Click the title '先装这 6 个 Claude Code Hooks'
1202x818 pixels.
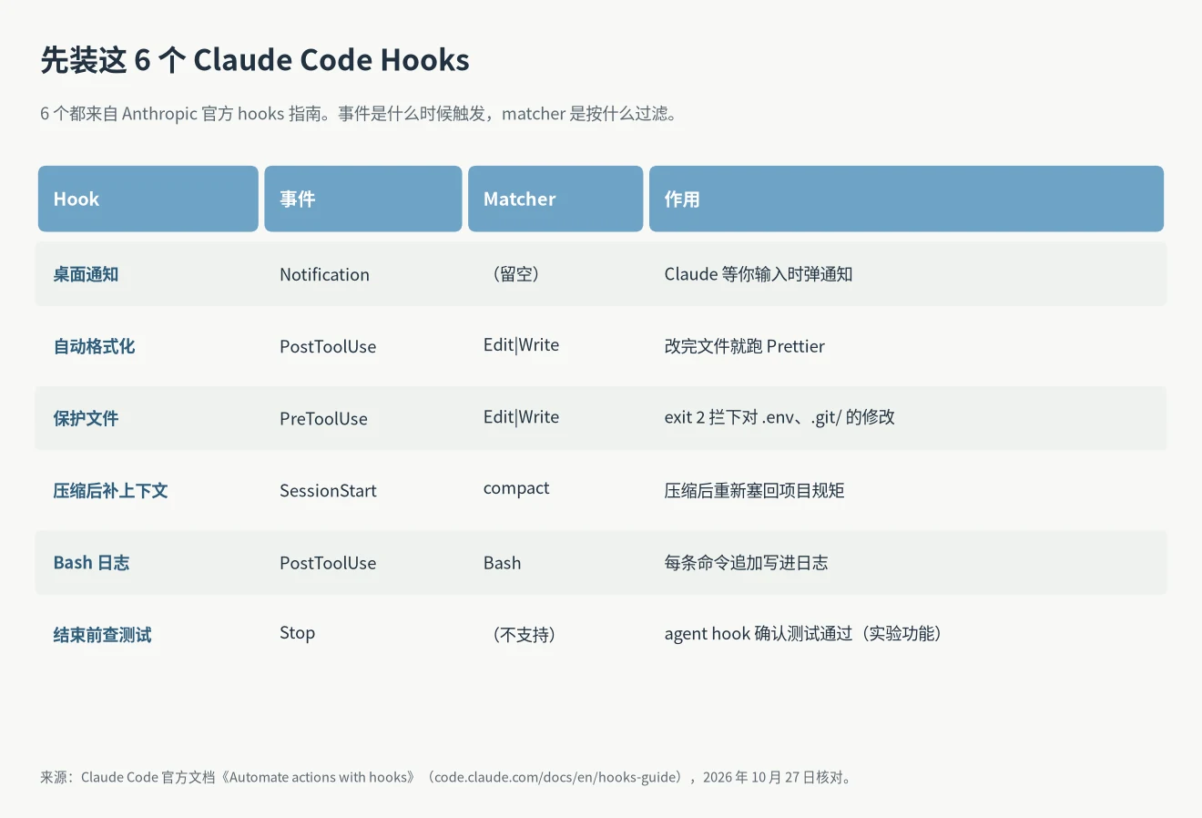point(255,60)
